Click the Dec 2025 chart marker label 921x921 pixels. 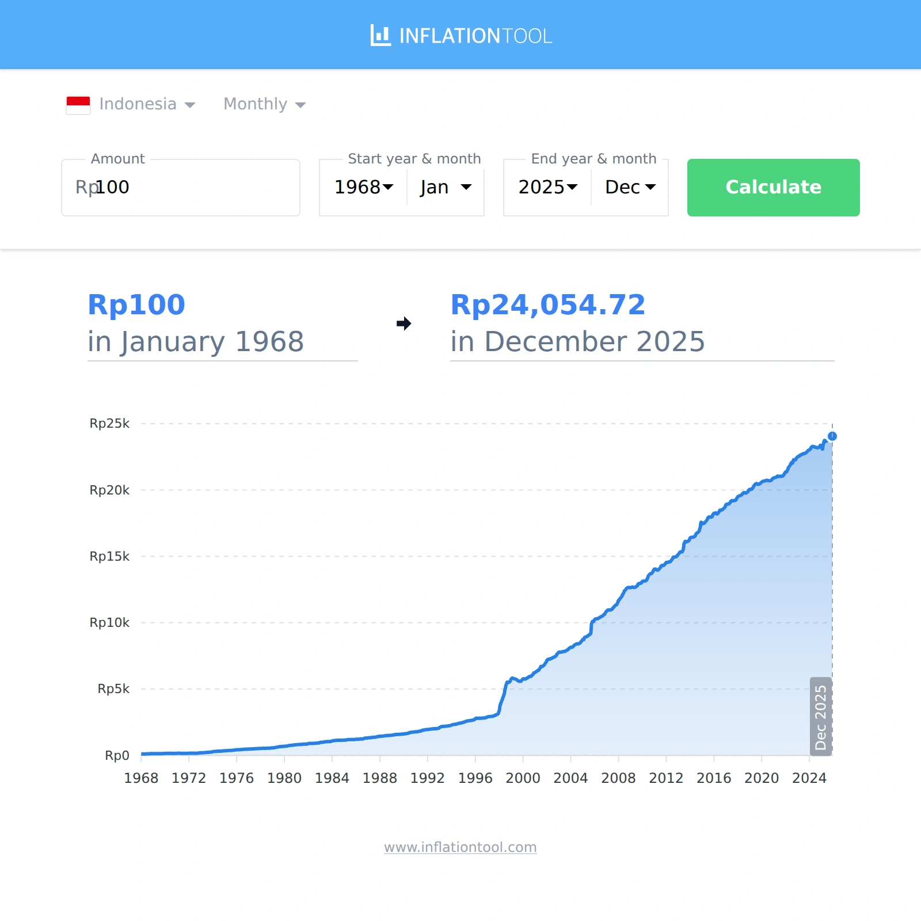pos(821,717)
